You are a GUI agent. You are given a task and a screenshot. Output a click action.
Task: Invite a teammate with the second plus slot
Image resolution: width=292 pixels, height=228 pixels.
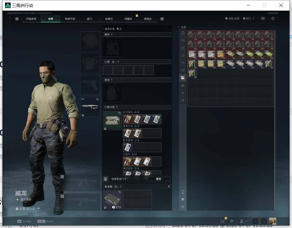pos(264,221)
